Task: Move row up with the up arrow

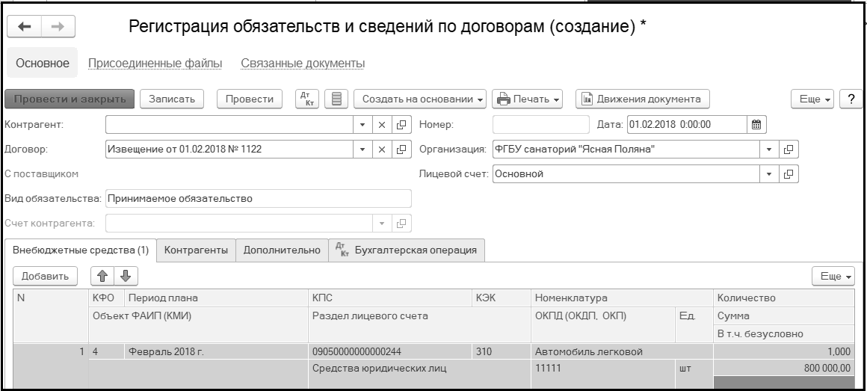Action: (x=102, y=276)
